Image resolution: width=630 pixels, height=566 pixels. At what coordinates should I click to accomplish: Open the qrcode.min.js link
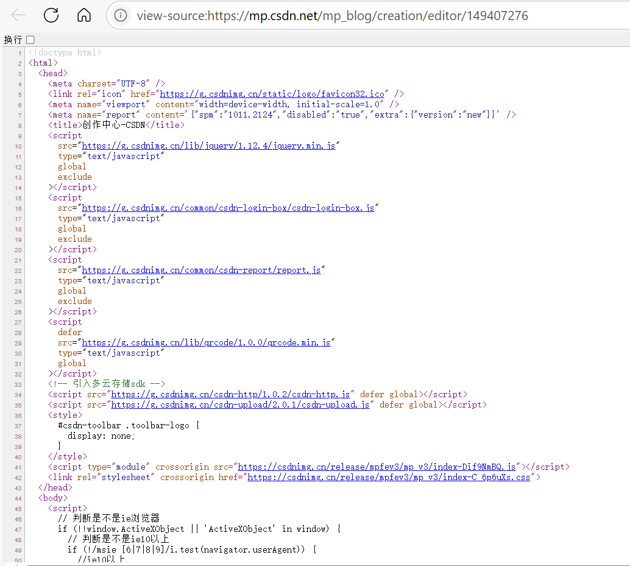click(x=206, y=342)
